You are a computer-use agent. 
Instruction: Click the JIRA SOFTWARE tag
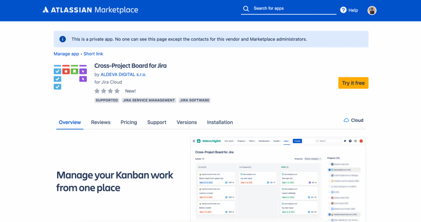click(x=194, y=100)
